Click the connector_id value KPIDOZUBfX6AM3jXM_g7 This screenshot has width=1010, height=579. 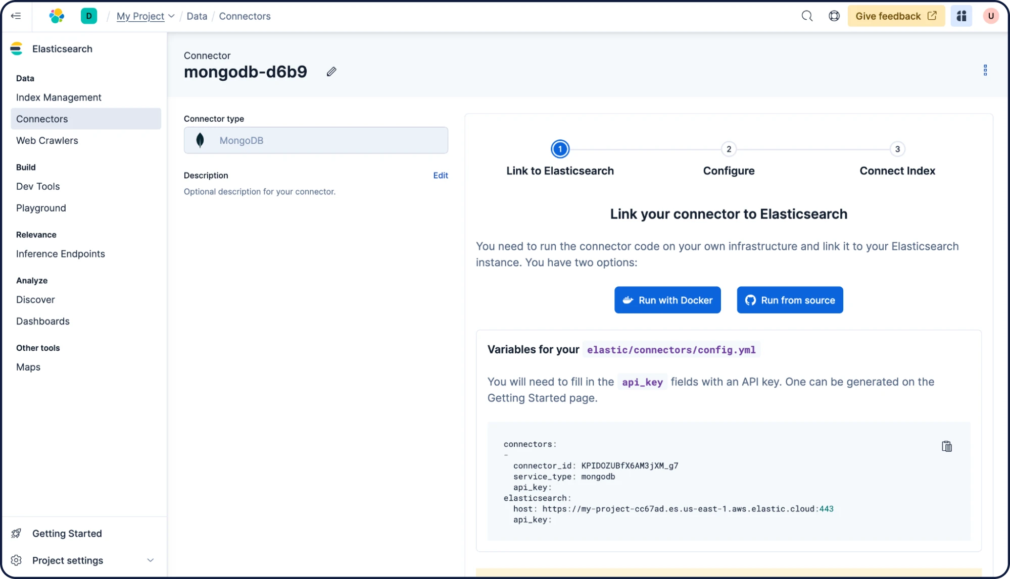point(630,465)
